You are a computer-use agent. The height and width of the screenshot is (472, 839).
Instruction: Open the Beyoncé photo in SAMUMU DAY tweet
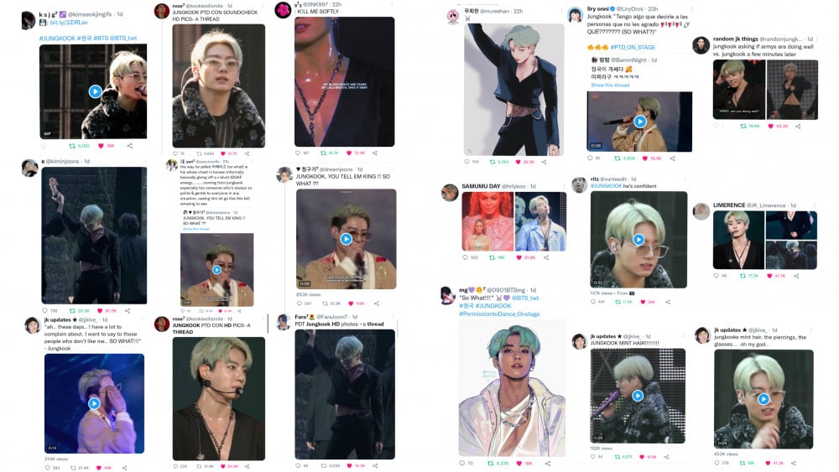(x=487, y=221)
